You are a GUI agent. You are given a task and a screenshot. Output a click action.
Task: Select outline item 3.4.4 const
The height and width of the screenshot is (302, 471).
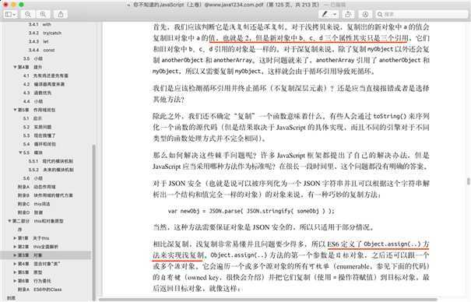tap(41, 50)
